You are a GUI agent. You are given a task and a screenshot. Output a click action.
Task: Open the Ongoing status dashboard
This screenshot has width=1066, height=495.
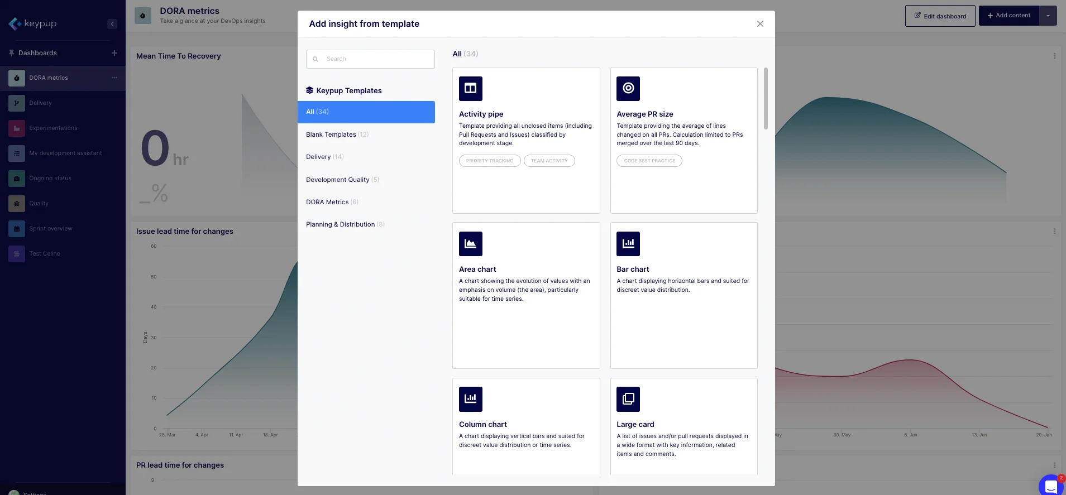click(63, 178)
